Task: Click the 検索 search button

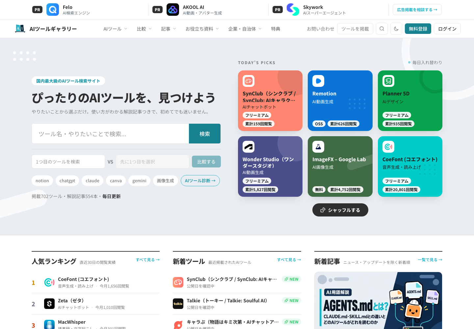Action: pyautogui.click(x=205, y=134)
